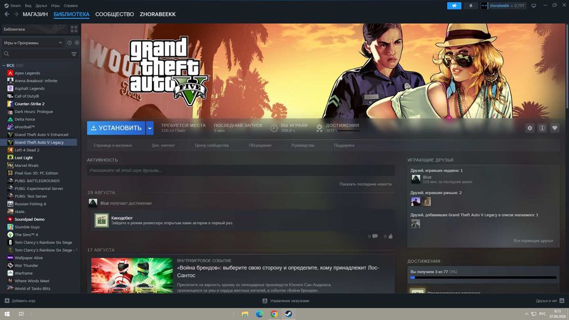Select The Sims 4 entry
Screen dimensions: 569x320
[26, 235]
